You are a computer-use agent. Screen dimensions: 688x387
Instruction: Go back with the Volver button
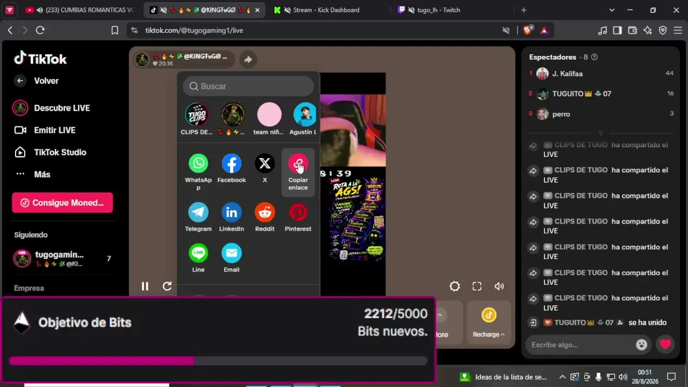36,81
